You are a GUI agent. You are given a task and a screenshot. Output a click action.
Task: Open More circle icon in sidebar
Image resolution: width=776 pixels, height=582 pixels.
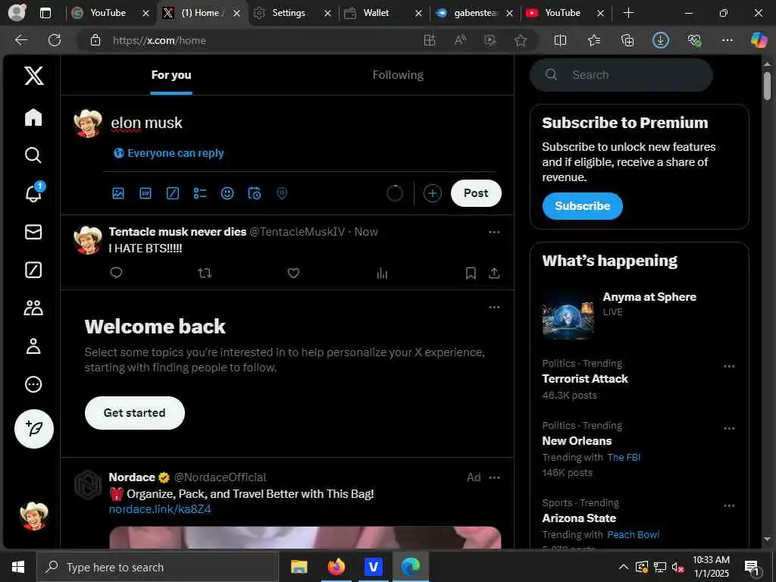pyautogui.click(x=33, y=384)
